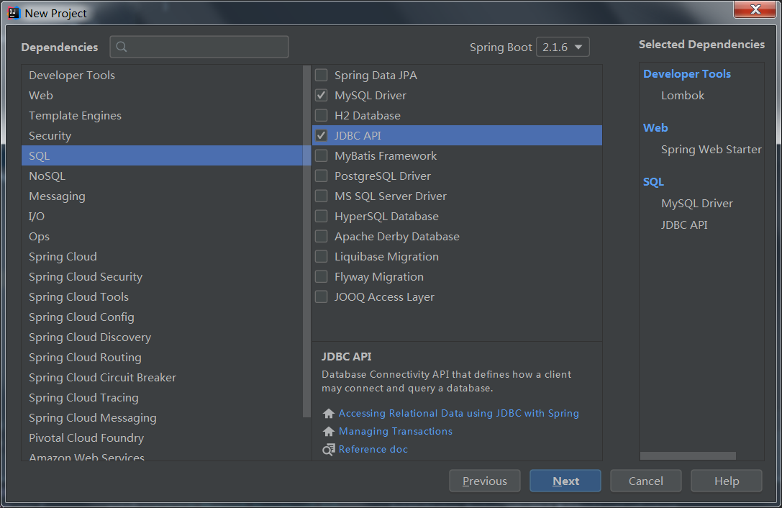
Task: Close the New Project dialog
Action: point(755,9)
